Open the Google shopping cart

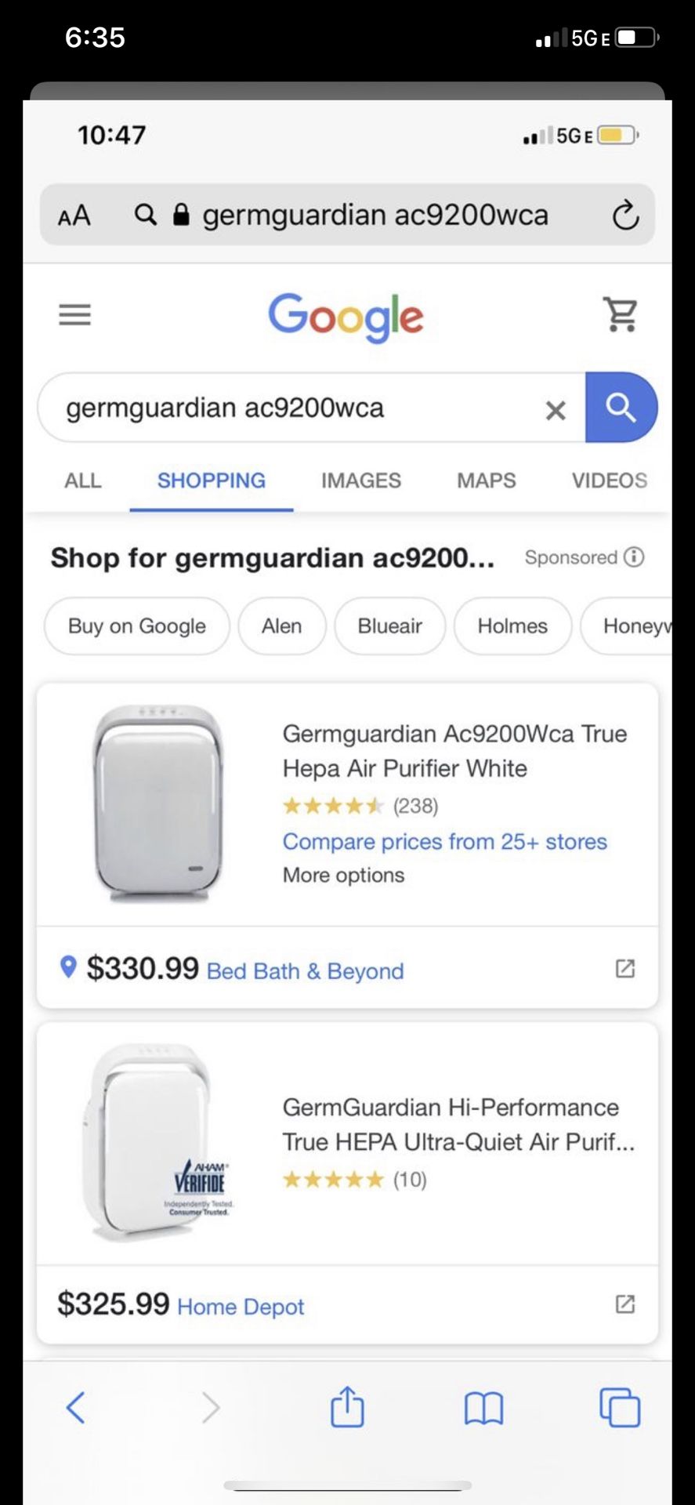[621, 314]
